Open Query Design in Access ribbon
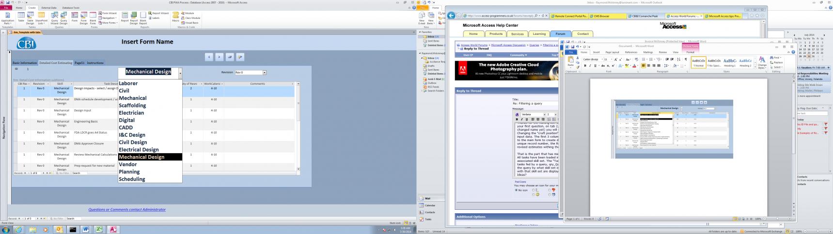This screenshot has width=833, height=234. point(63,18)
